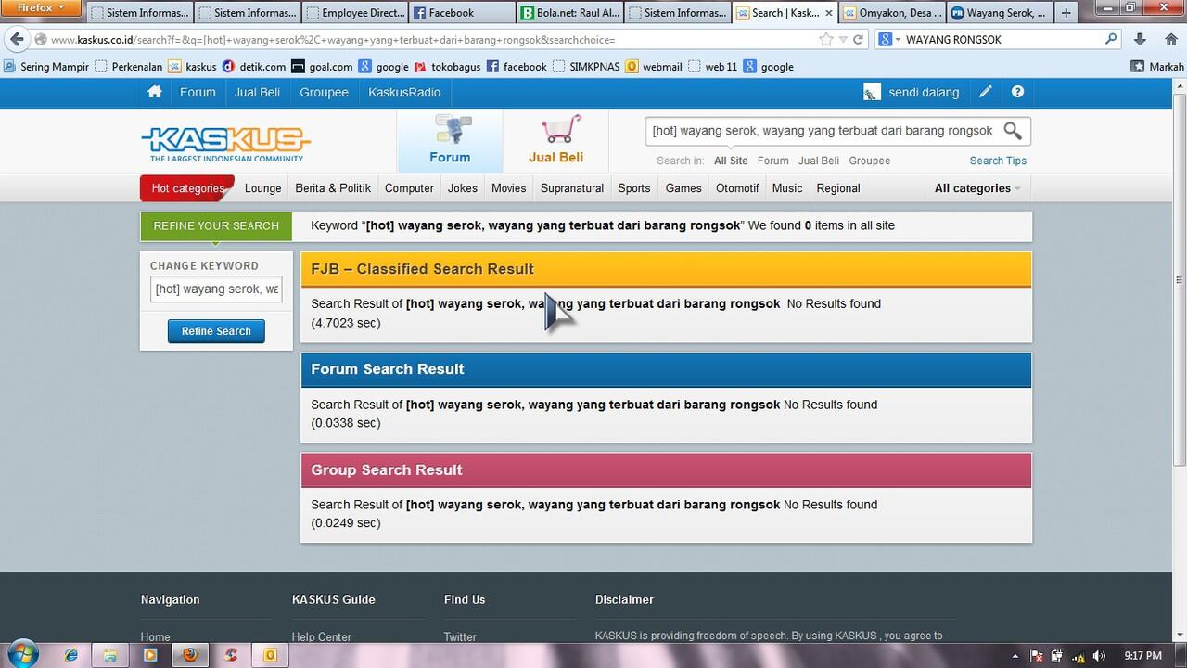Open the webmail bookmark

point(654,67)
